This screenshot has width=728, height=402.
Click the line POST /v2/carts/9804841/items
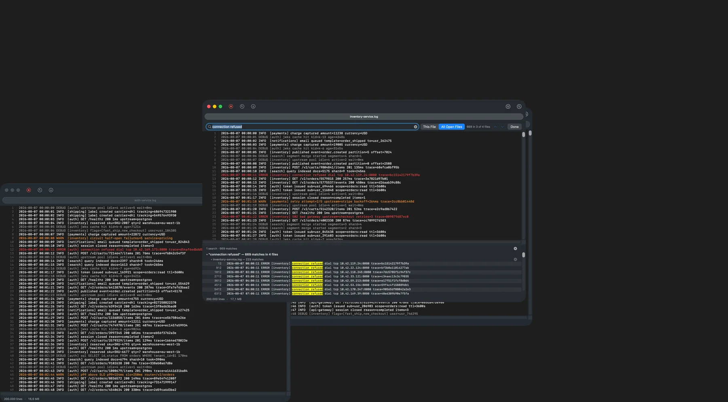coord(310,167)
